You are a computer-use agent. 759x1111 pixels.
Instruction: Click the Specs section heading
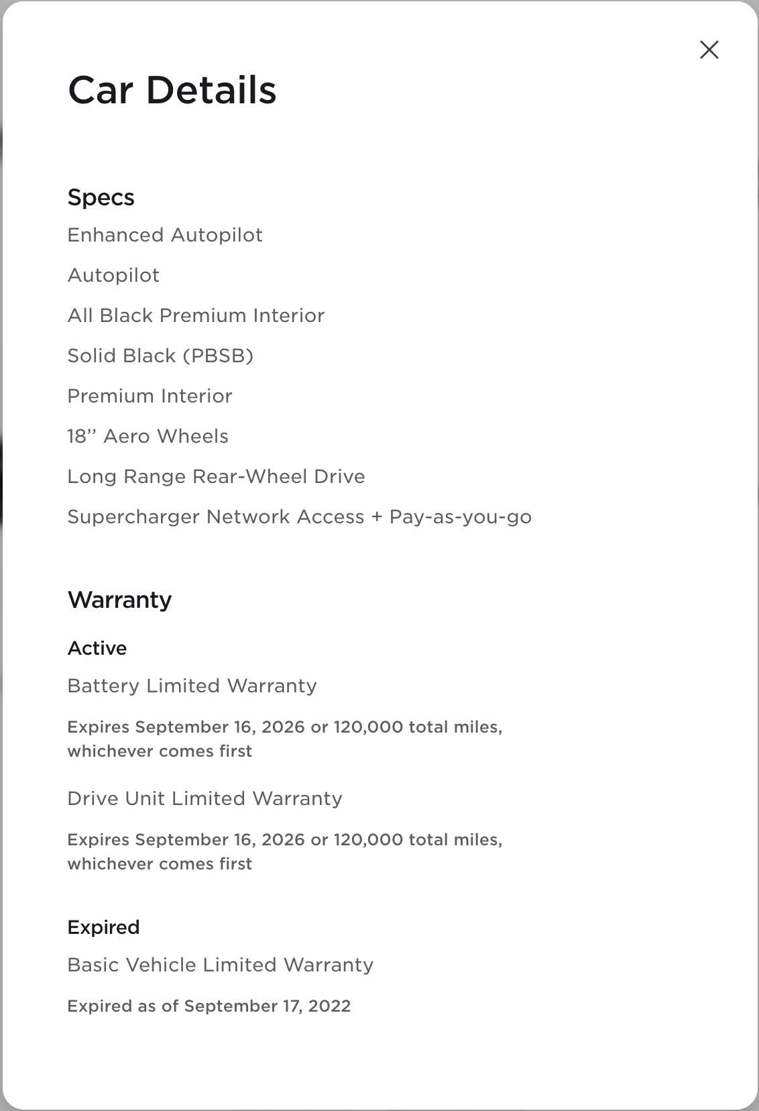click(x=101, y=197)
